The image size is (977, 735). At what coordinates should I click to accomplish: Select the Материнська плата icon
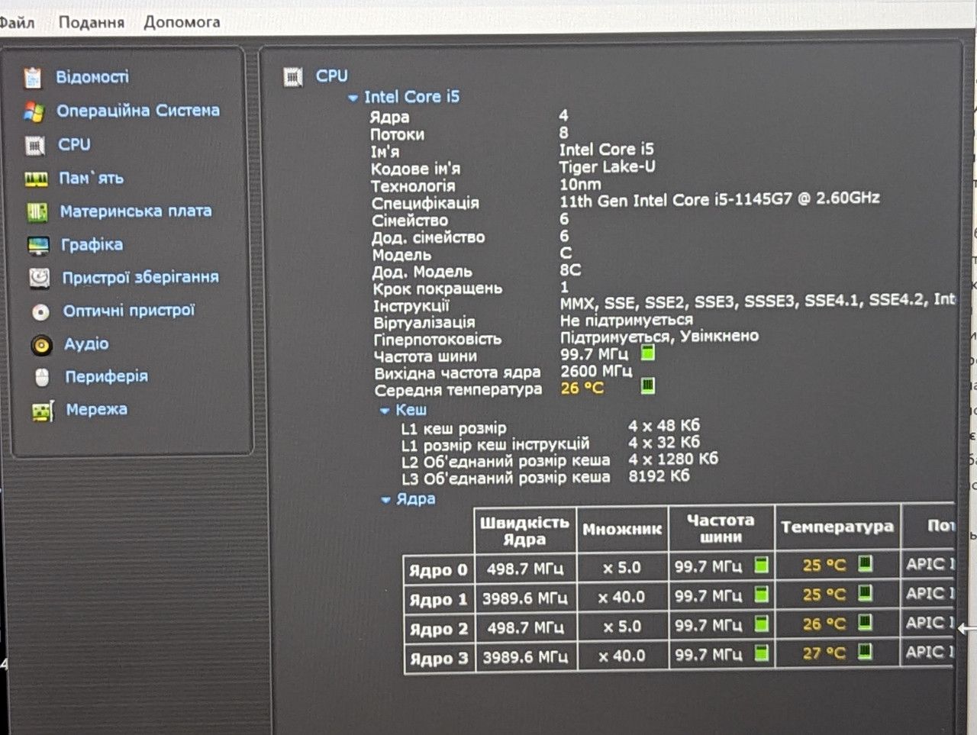[x=37, y=211]
